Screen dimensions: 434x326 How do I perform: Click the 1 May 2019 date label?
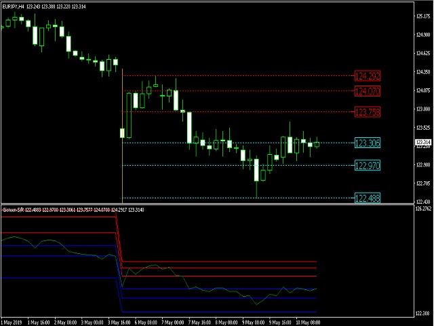click(x=12, y=323)
